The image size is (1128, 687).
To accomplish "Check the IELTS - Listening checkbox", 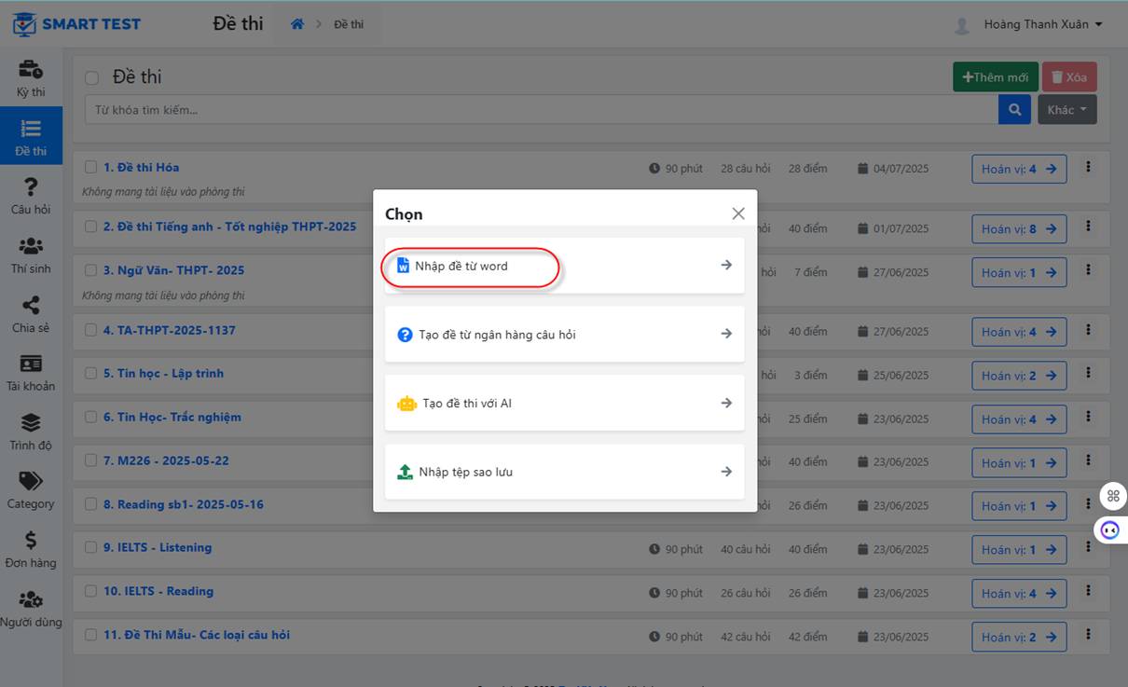I will click(90, 547).
